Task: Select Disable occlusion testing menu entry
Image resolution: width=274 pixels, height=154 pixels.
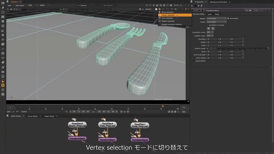Action: point(175,24)
